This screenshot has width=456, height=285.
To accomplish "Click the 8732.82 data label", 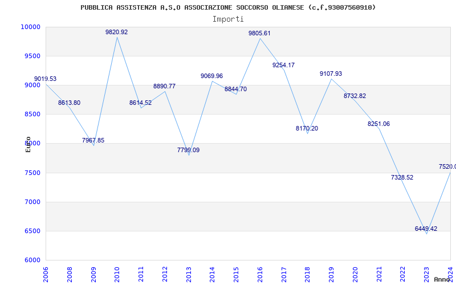I will point(355,96).
